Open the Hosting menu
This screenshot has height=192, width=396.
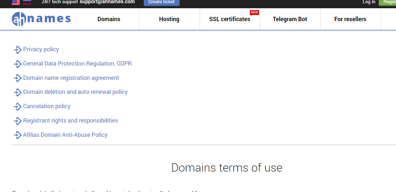pyautogui.click(x=169, y=19)
